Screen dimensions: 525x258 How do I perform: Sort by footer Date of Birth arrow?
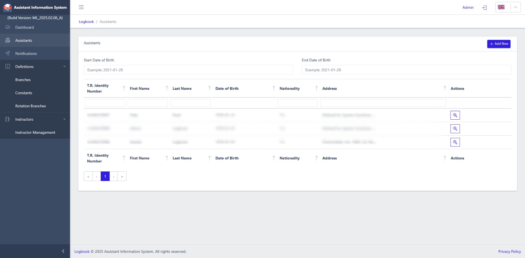point(274,158)
